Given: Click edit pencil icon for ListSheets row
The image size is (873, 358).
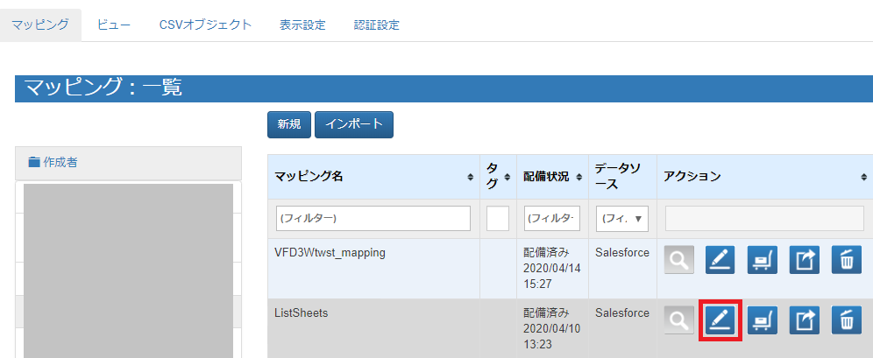Looking at the screenshot, I should (x=720, y=321).
